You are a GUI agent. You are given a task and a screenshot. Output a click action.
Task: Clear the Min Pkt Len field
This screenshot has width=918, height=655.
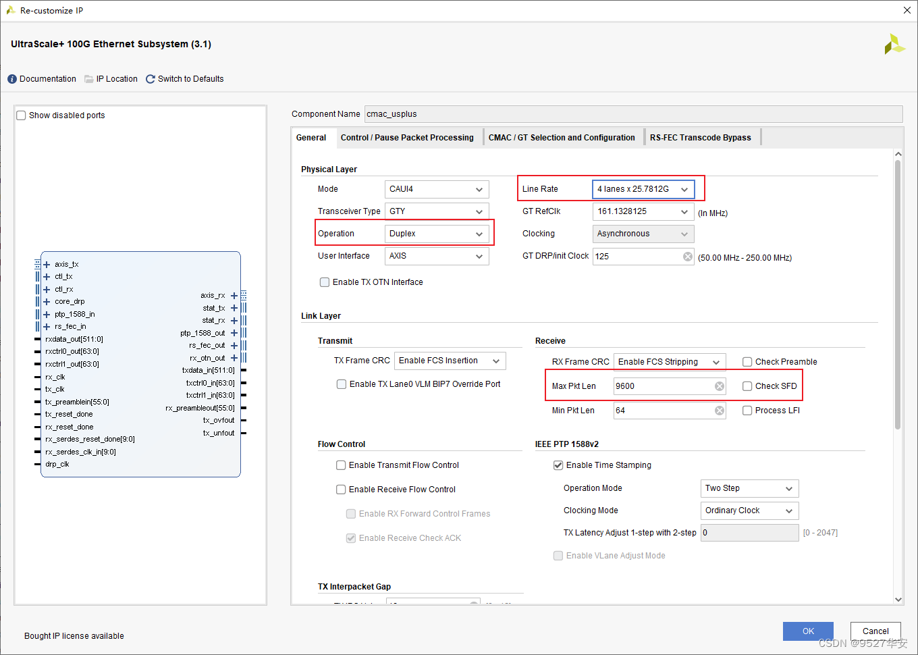720,411
